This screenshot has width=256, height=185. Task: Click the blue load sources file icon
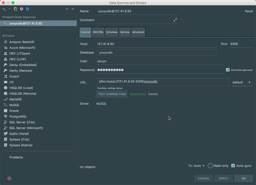28,9
